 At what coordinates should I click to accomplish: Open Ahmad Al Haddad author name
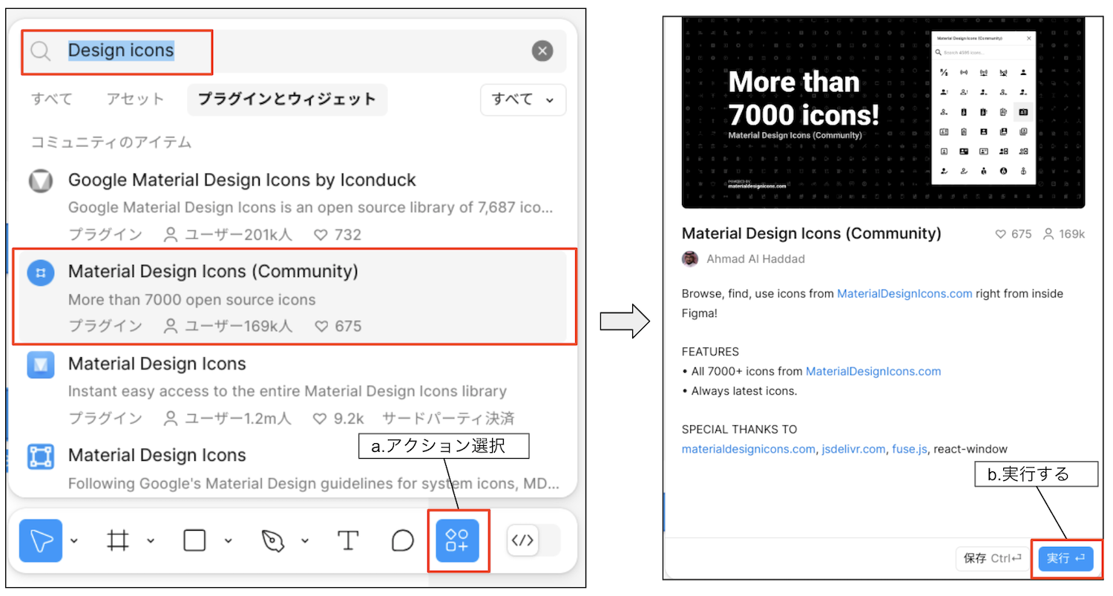tap(755, 259)
